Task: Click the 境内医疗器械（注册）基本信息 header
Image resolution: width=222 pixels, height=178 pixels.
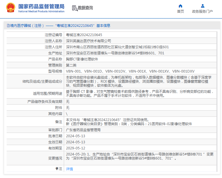Action: 59,26
